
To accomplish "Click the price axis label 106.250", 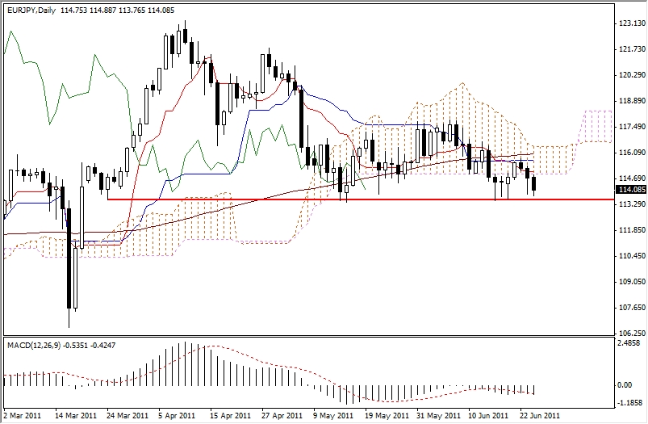I will click(x=632, y=333).
